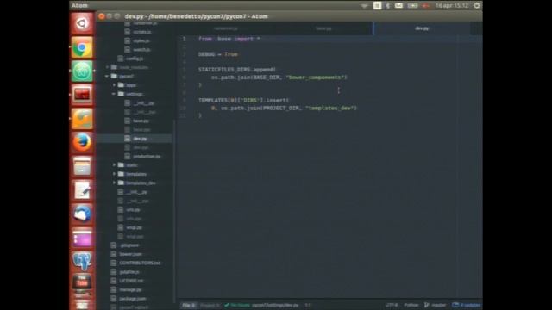Switch to the leftmost editor tab
The image size is (552, 310).
[226, 28]
